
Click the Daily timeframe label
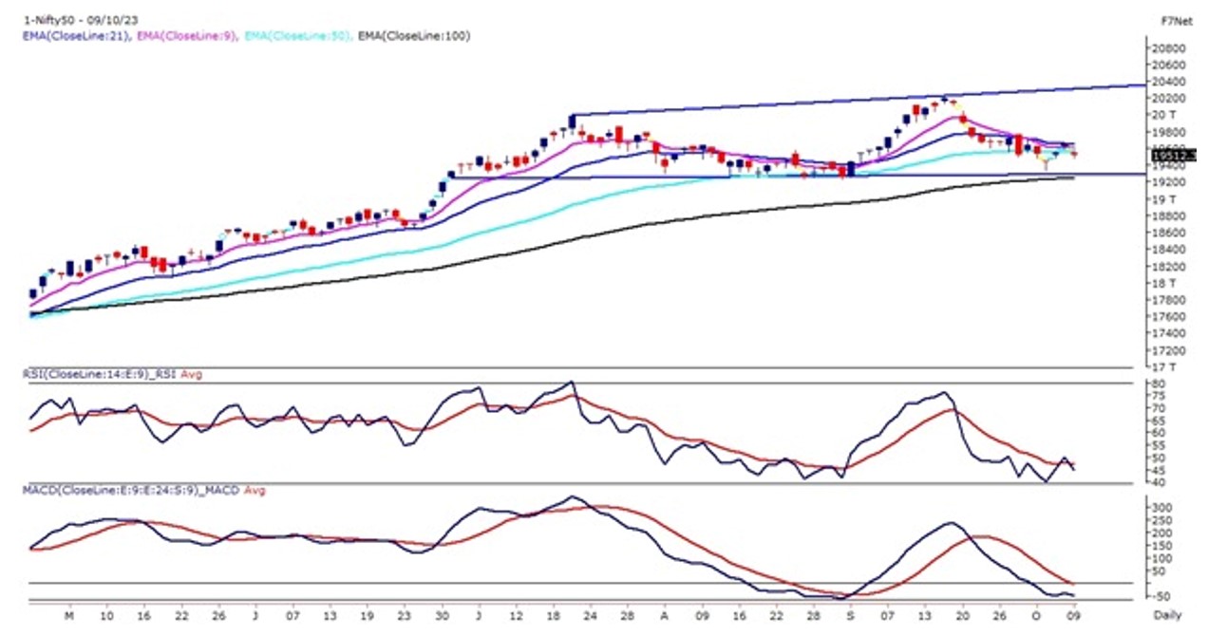(1168, 615)
